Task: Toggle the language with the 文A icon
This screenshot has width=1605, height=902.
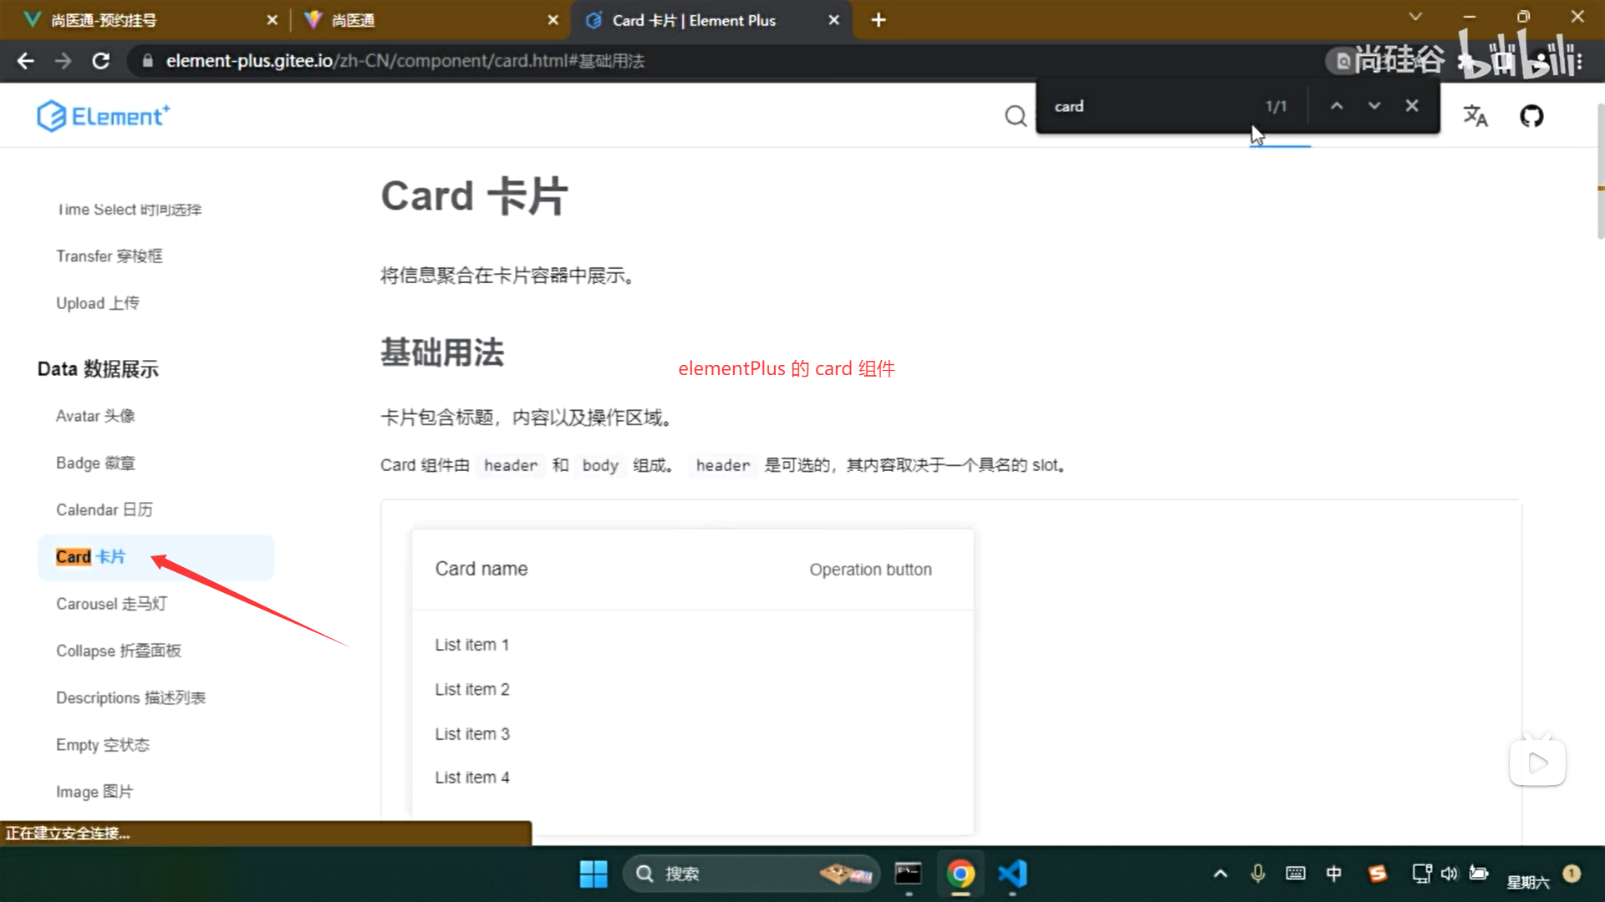Action: click(1475, 116)
